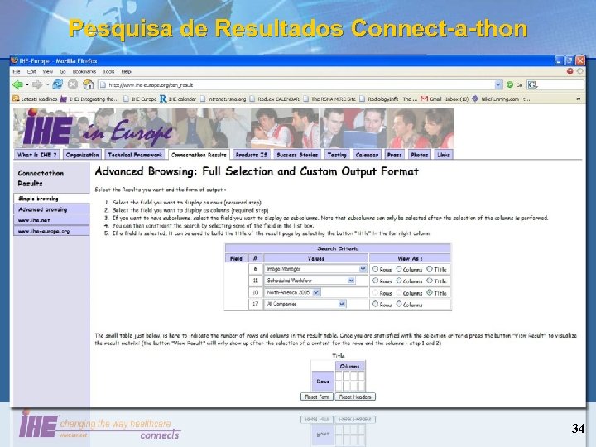Screen dimensions: 596x447
Task: Click the red adblock icon near the menu bar
Action: pos(570,71)
